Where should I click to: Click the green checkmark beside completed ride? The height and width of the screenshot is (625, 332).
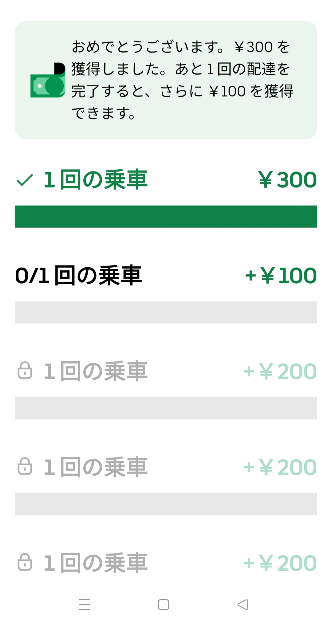point(25,180)
